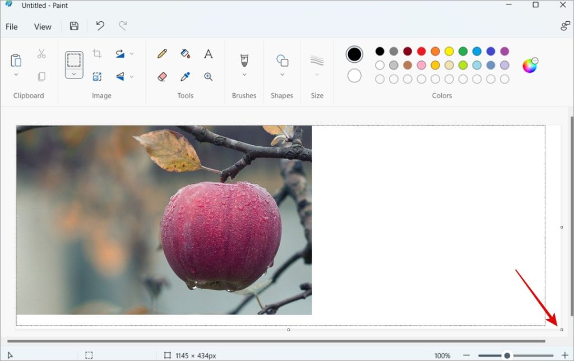Select the white Color 2 circle
Screen dimensions: 574x361
[x=354, y=76]
